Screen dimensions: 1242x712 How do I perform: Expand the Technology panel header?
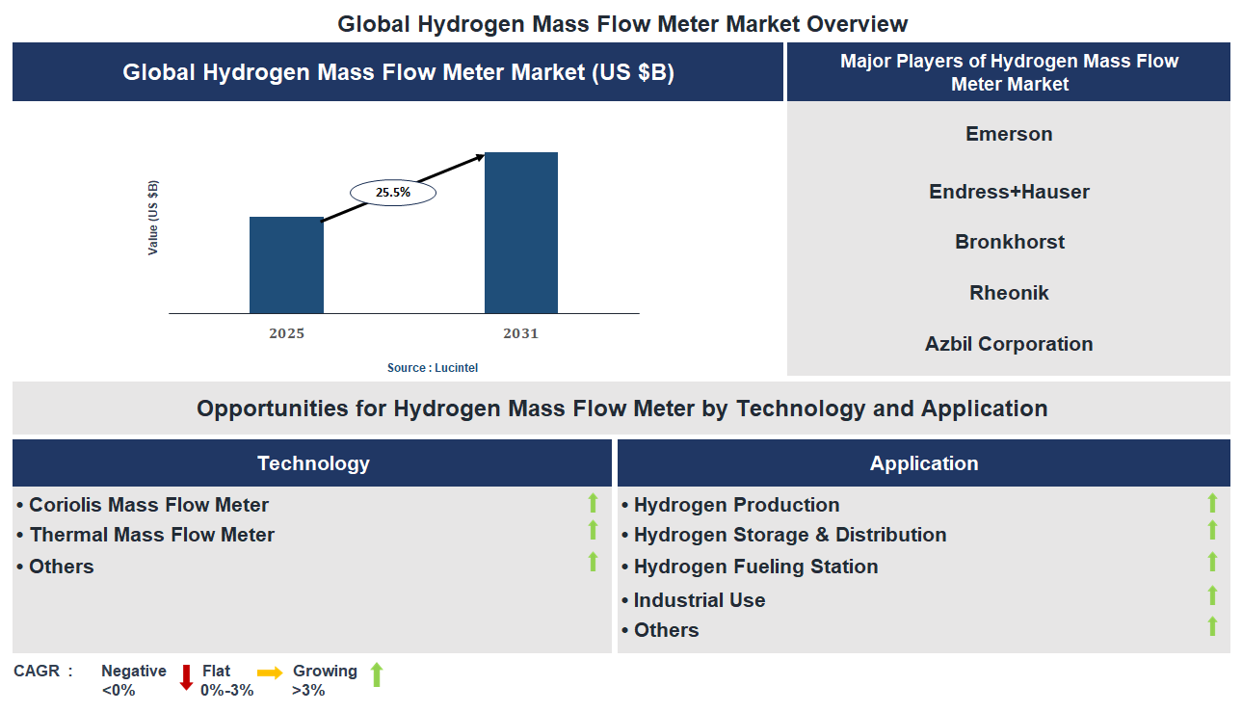[x=311, y=462]
